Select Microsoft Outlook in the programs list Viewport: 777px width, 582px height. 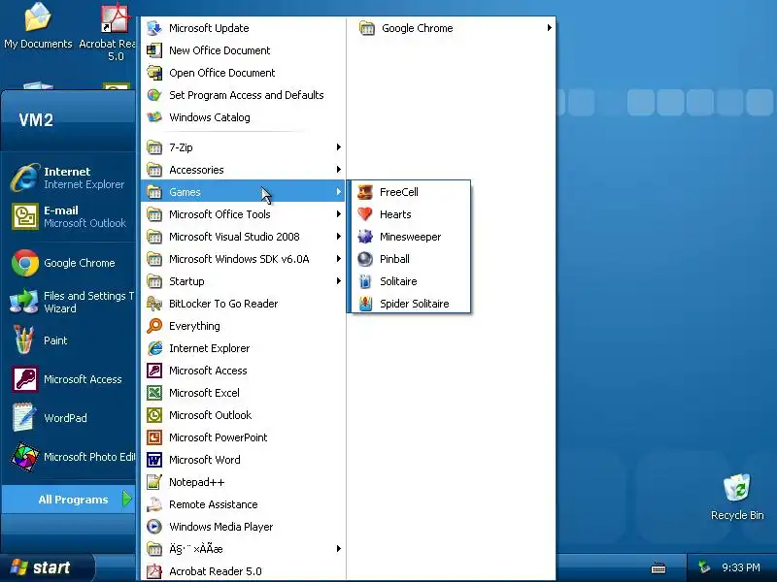pyautogui.click(x=244, y=415)
